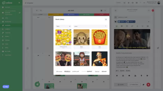Viewport: 163px width, 91px height.
Task: Click the emoji search field
Action: click(x=90, y=26)
